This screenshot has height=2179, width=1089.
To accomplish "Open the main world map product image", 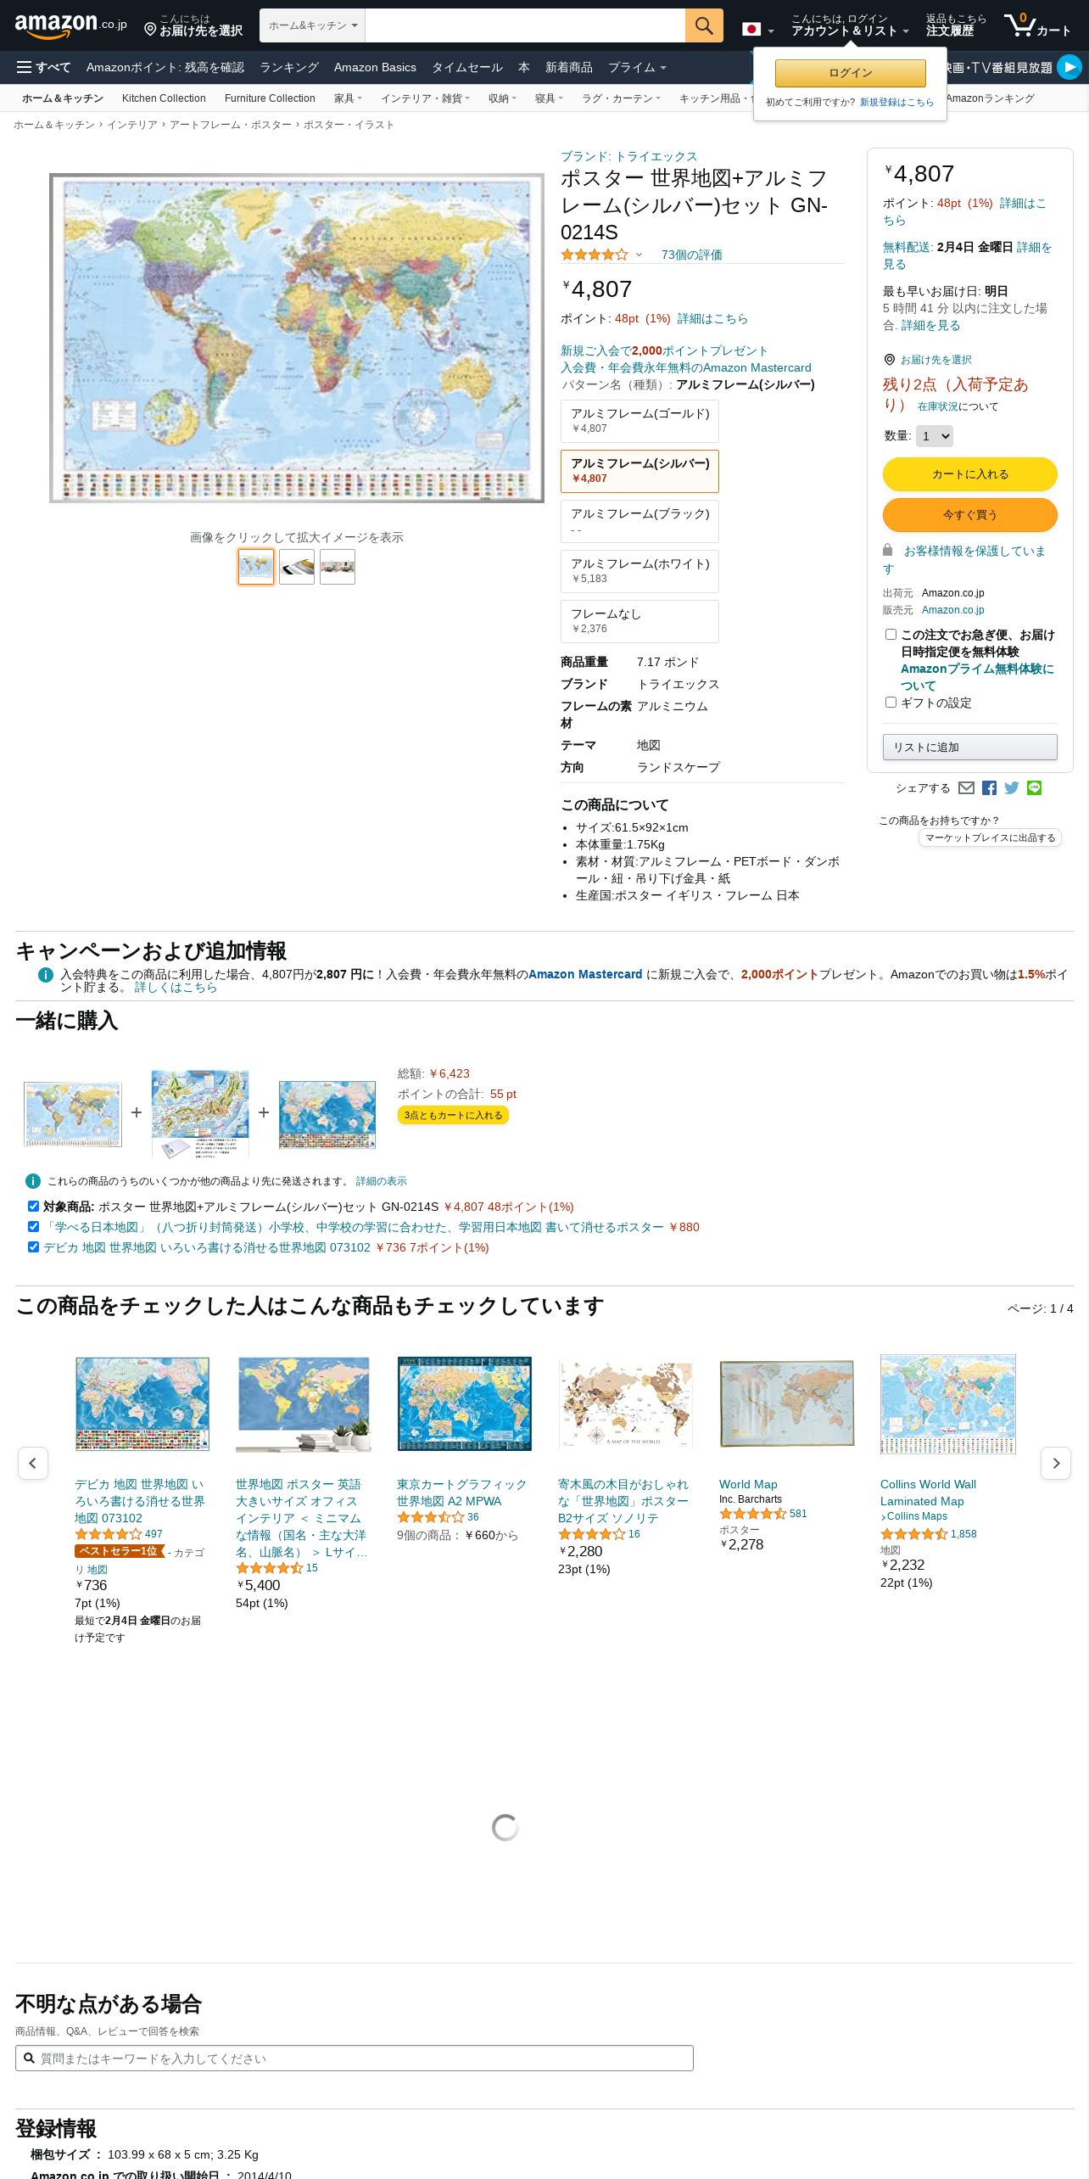I will [x=297, y=338].
